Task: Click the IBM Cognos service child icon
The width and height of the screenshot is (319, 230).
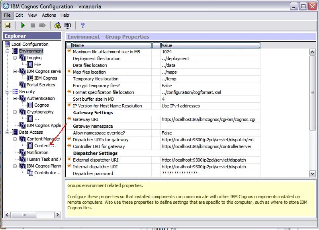Action: click(x=30, y=78)
